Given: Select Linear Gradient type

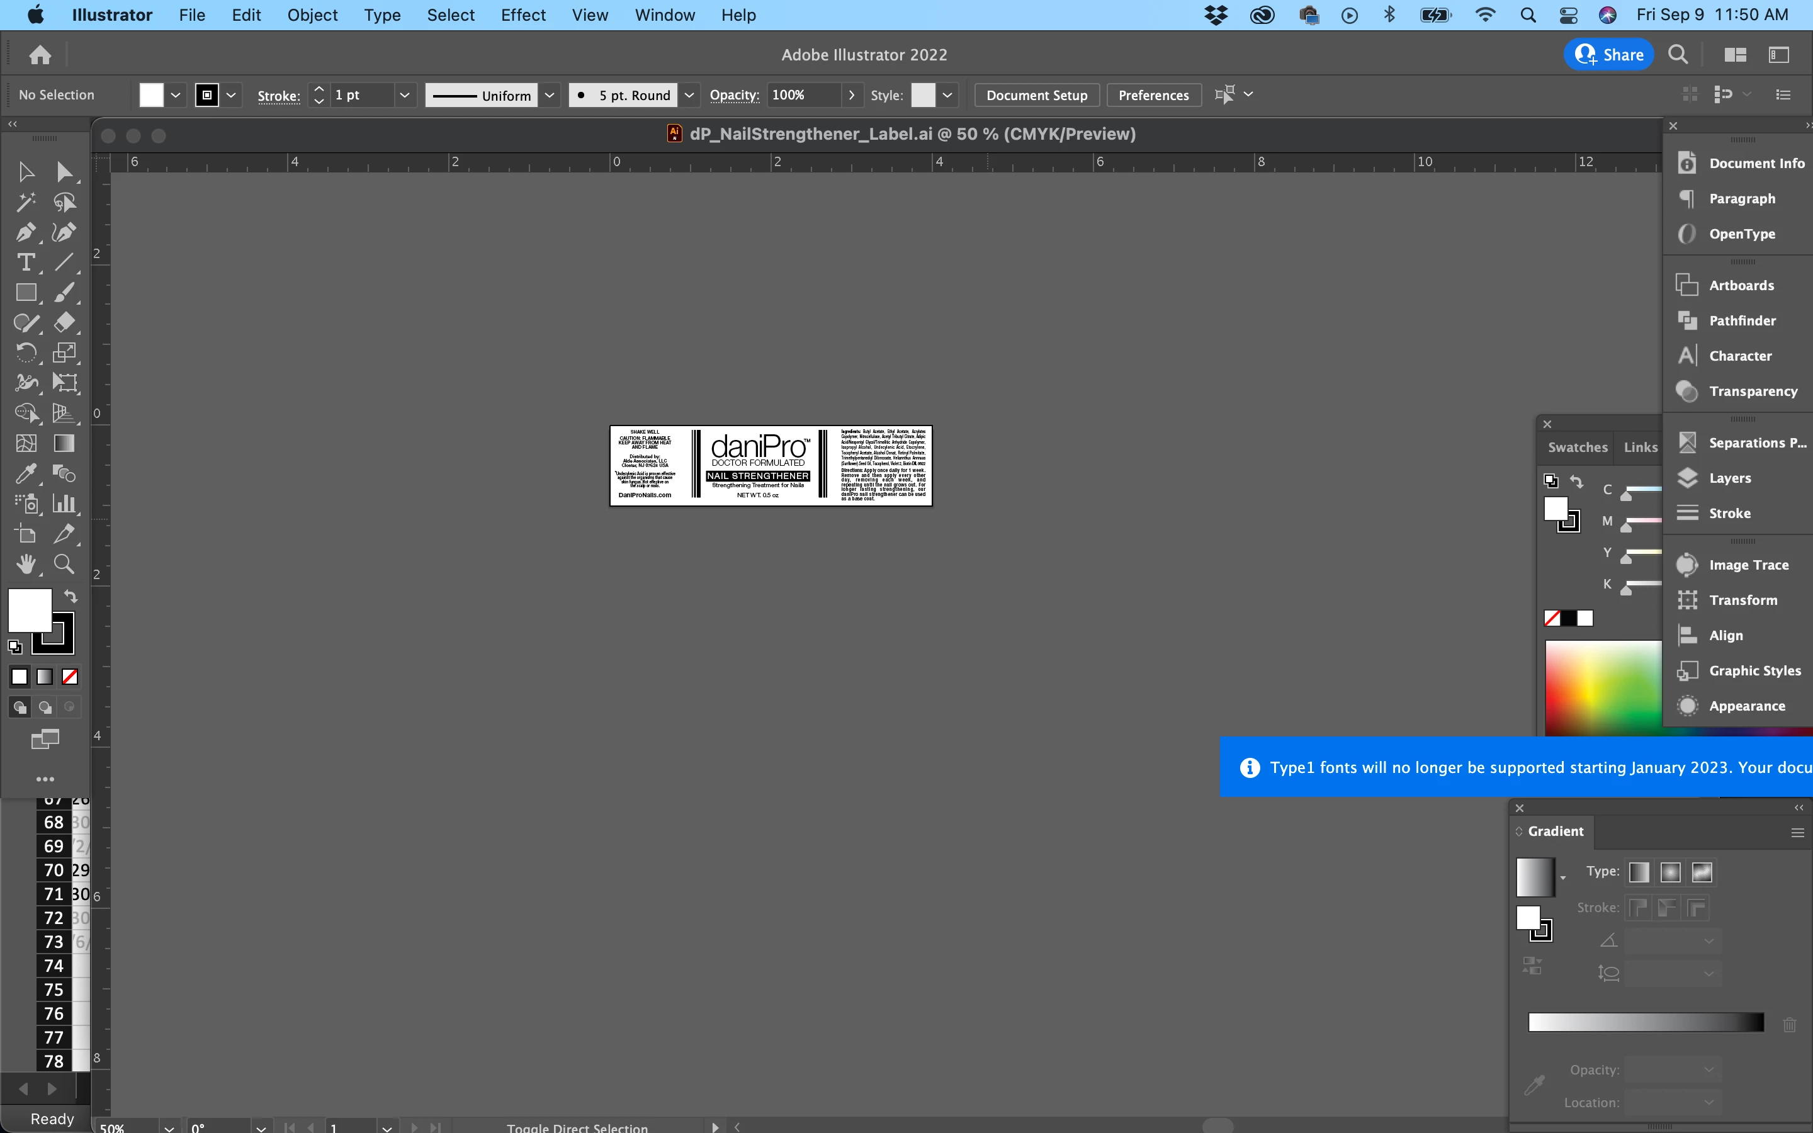Looking at the screenshot, I should (1639, 872).
